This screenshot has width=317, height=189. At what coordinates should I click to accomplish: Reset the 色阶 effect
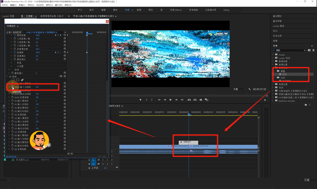(x=65, y=76)
